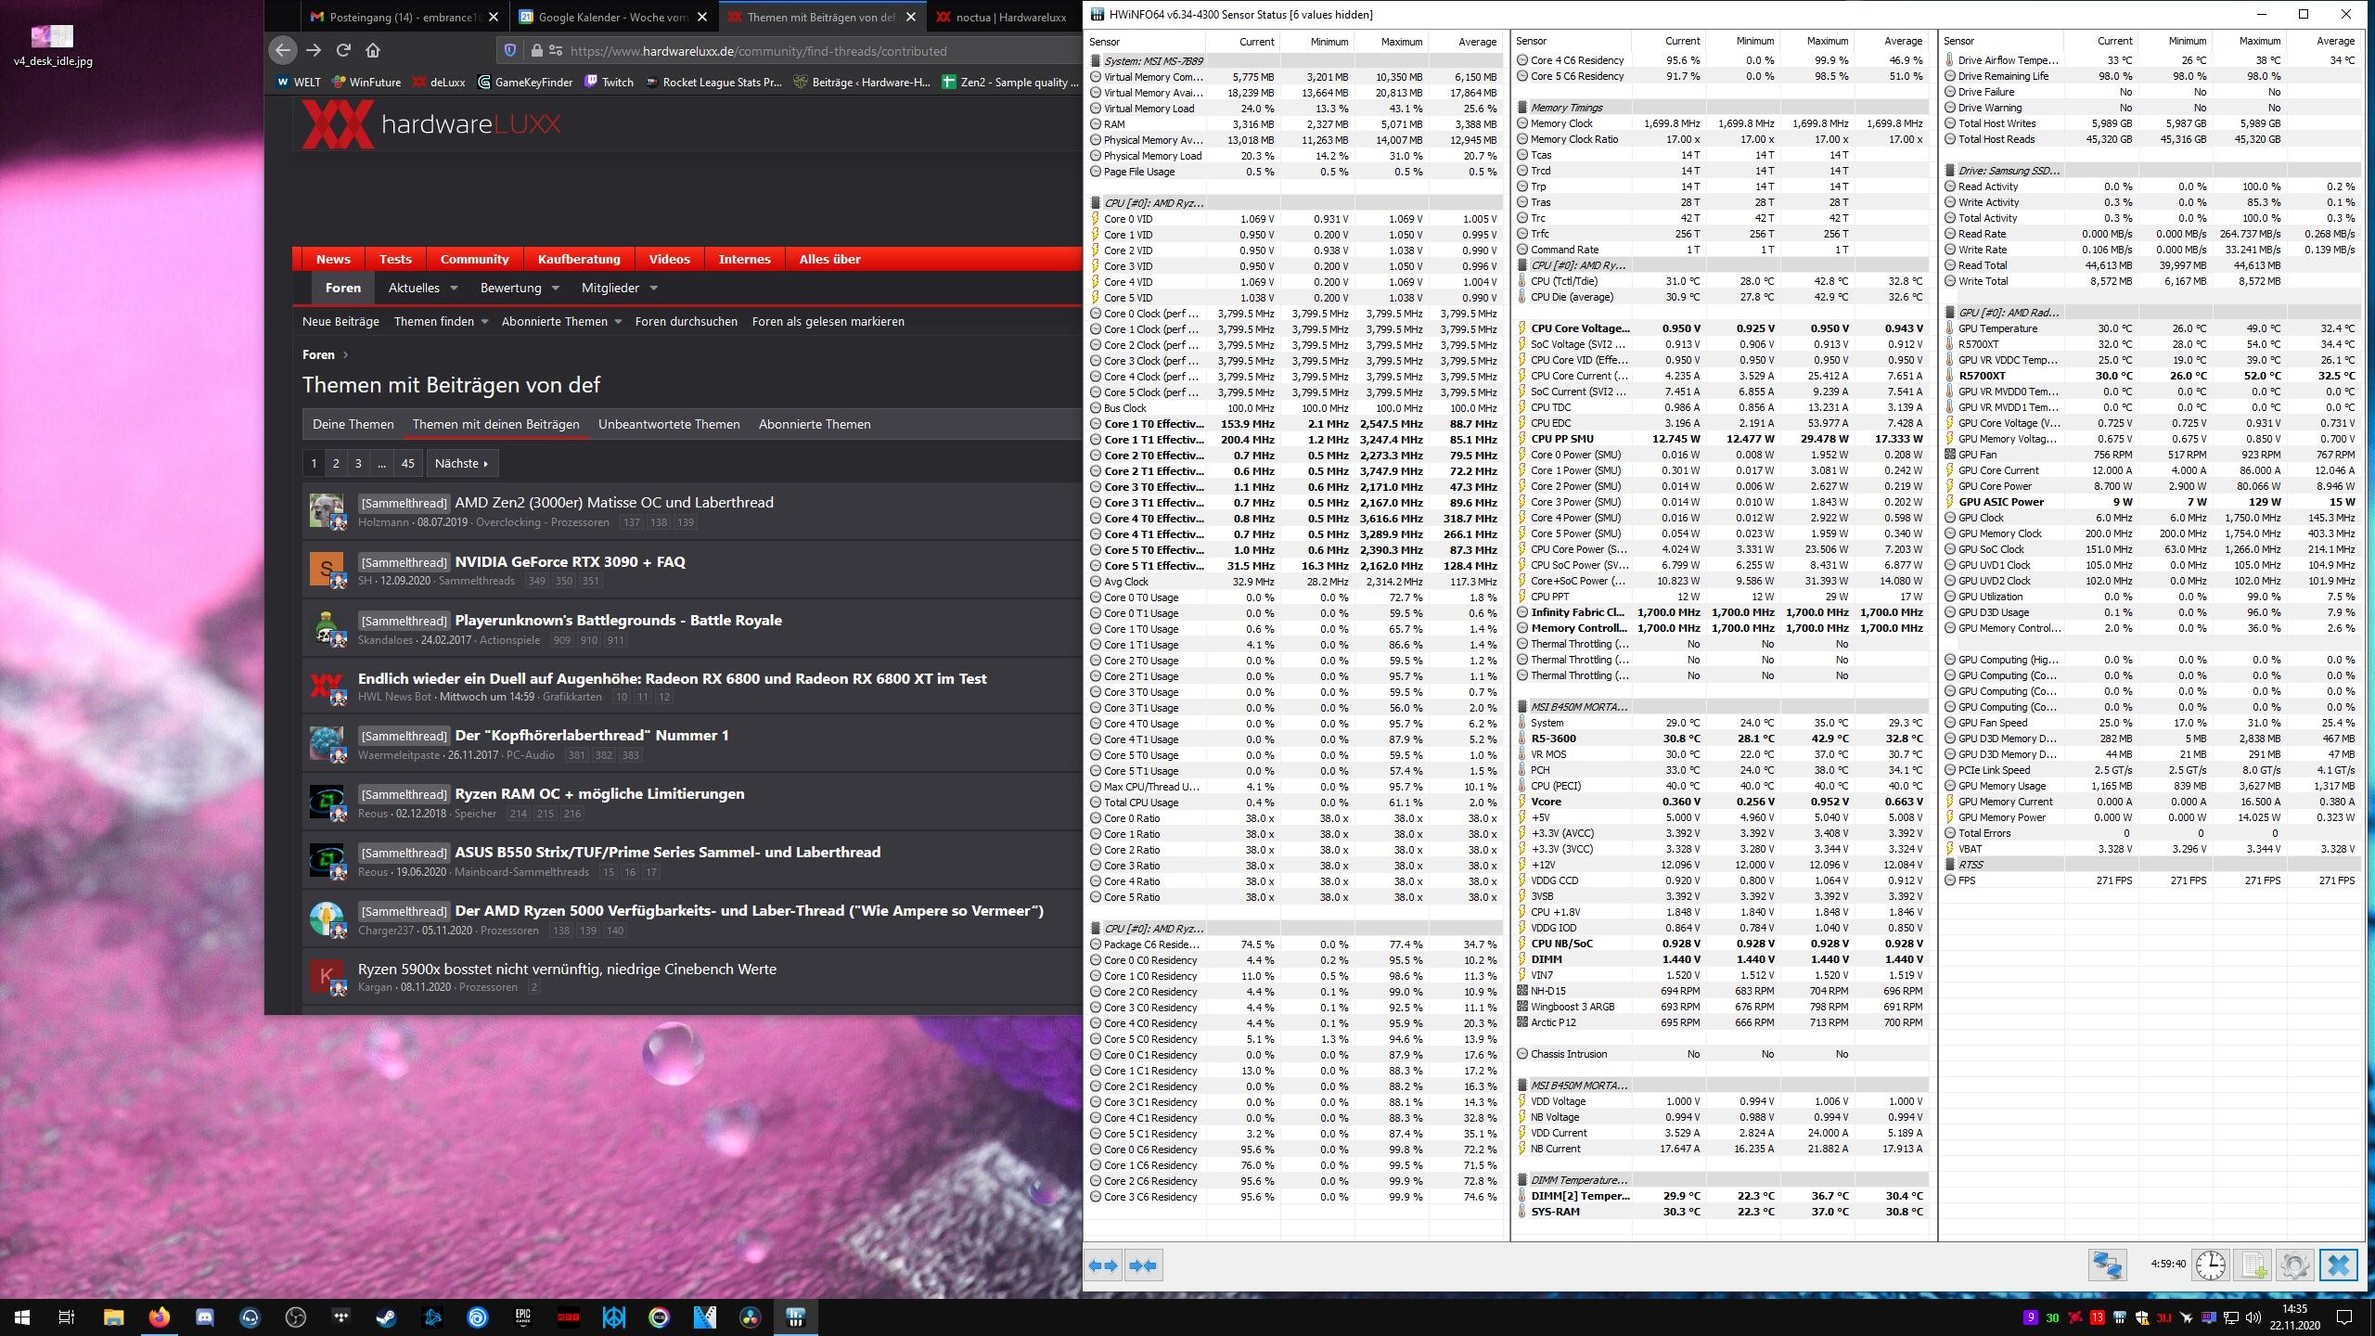Image resolution: width=2375 pixels, height=1336 pixels.
Task: Open HWiNFO remote network monitoring icon
Action: pyautogui.click(x=2106, y=1265)
